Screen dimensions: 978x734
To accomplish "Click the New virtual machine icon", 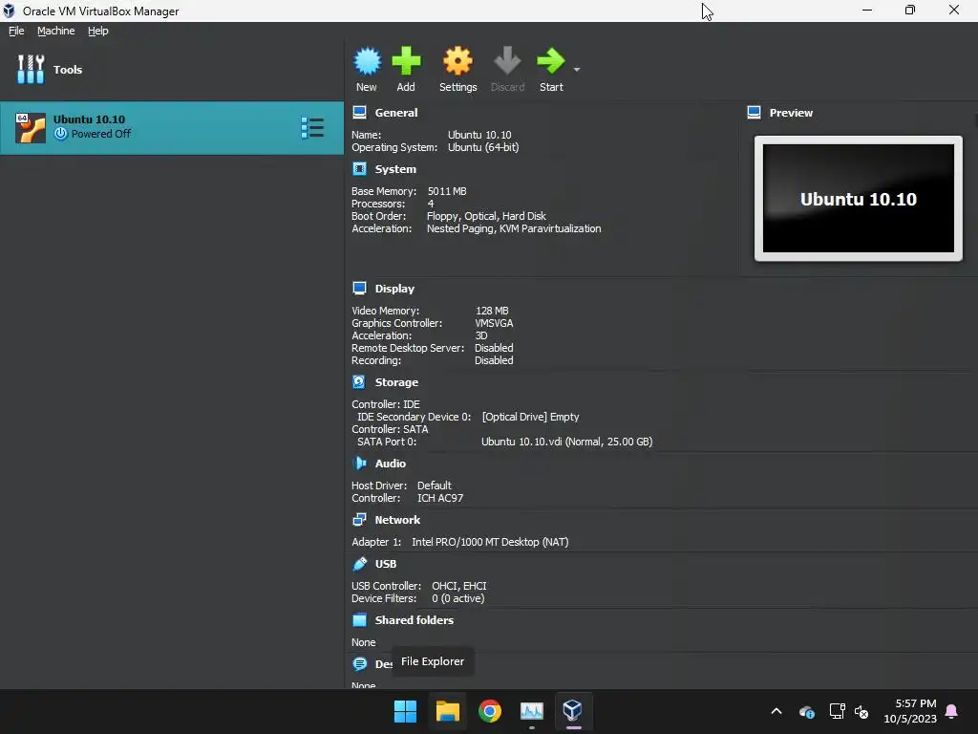I will [x=367, y=61].
